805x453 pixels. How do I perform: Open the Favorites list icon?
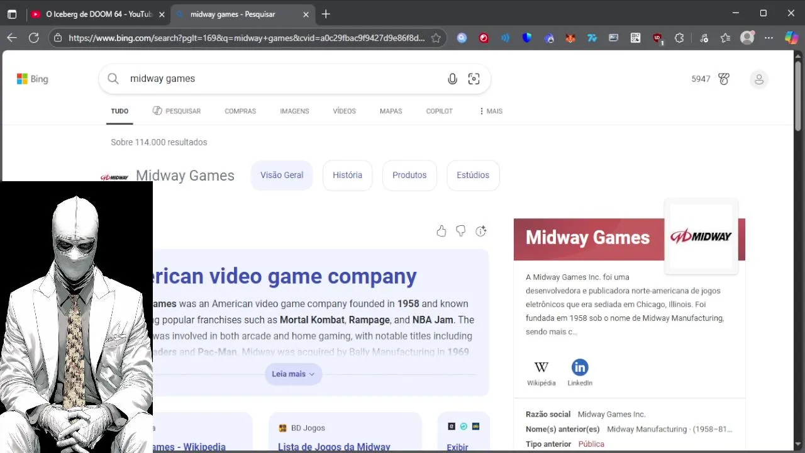point(725,38)
